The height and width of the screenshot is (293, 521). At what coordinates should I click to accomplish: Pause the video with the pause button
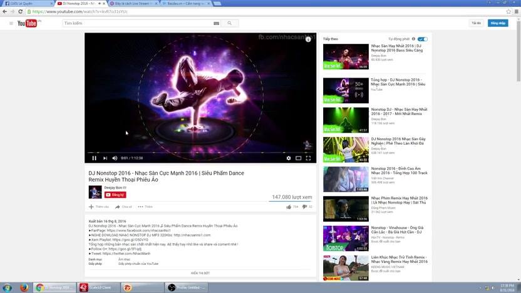tap(95, 158)
